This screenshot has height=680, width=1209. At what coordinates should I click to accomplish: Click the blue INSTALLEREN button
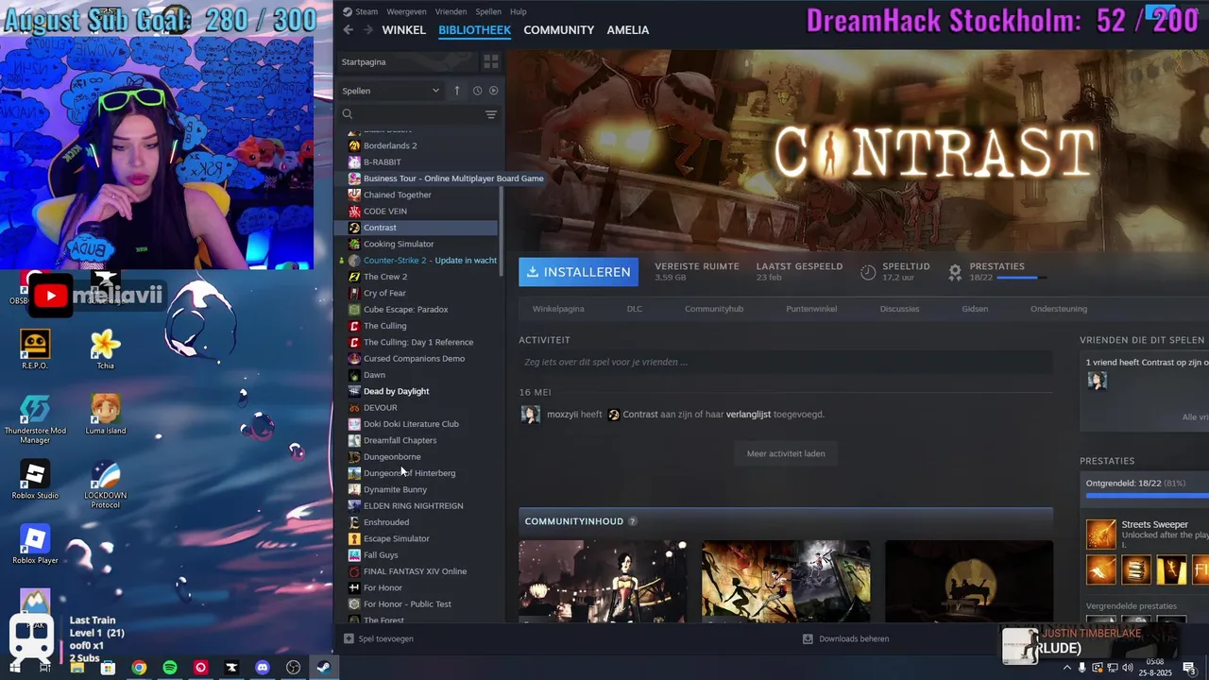tap(578, 272)
